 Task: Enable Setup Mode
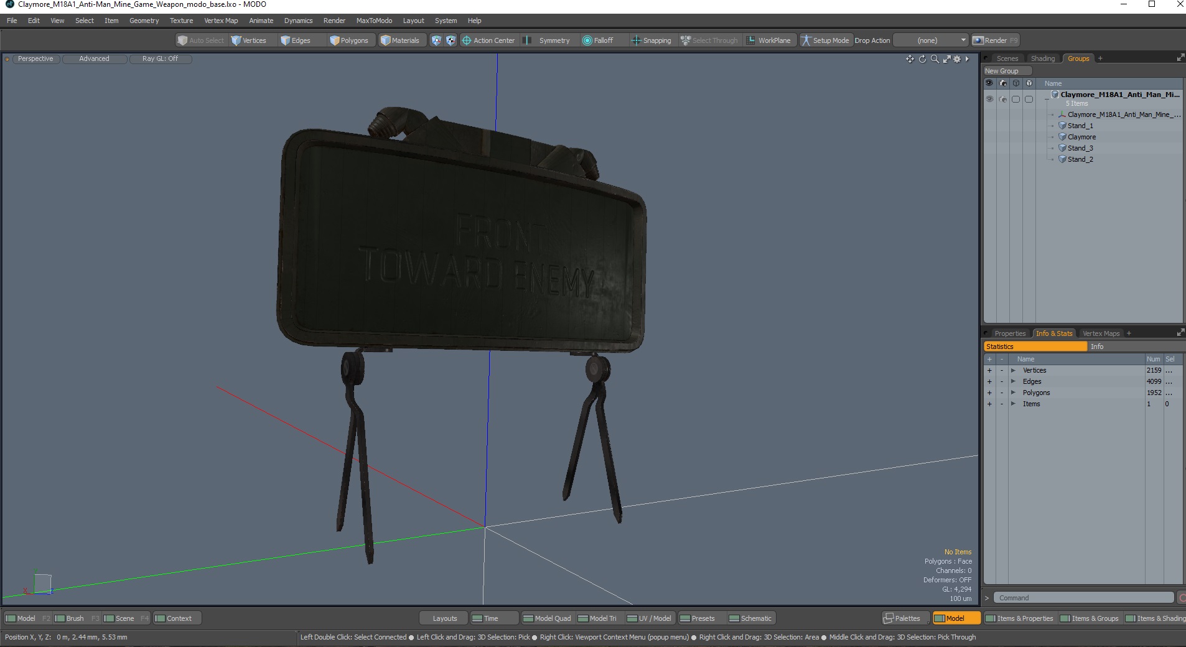825,40
